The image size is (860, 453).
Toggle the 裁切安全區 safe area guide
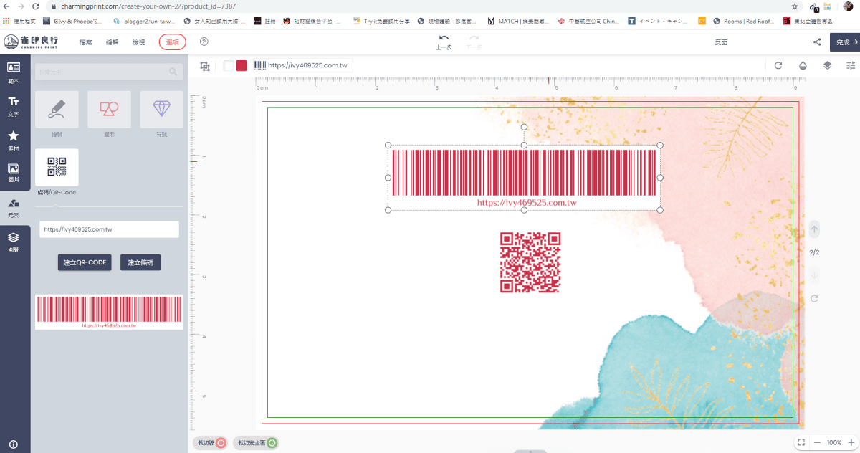pyautogui.click(x=256, y=443)
